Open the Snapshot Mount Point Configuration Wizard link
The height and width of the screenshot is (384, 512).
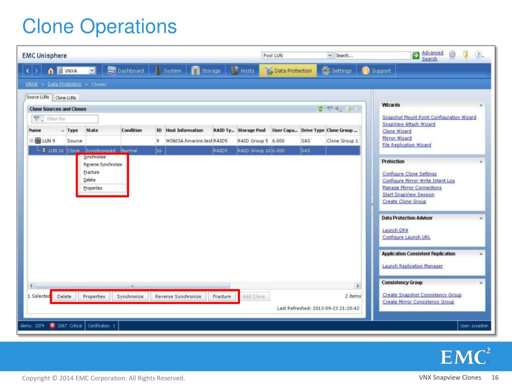pyautogui.click(x=429, y=117)
